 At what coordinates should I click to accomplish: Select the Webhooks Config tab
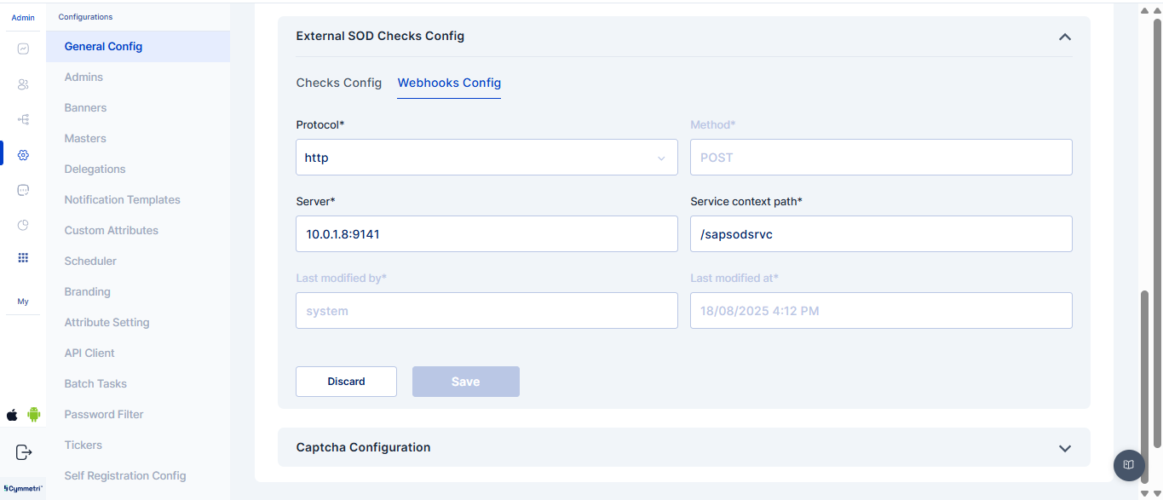click(449, 83)
